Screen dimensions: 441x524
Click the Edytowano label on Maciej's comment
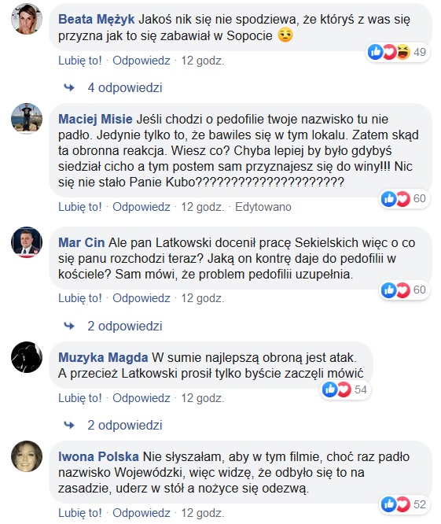pos(263,207)
